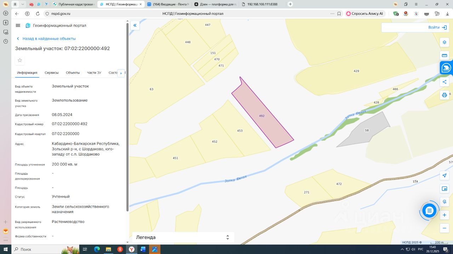The image size is (453, 254).
Task: Open the hamburger menu in the portal header
Action: click(18, 25)
